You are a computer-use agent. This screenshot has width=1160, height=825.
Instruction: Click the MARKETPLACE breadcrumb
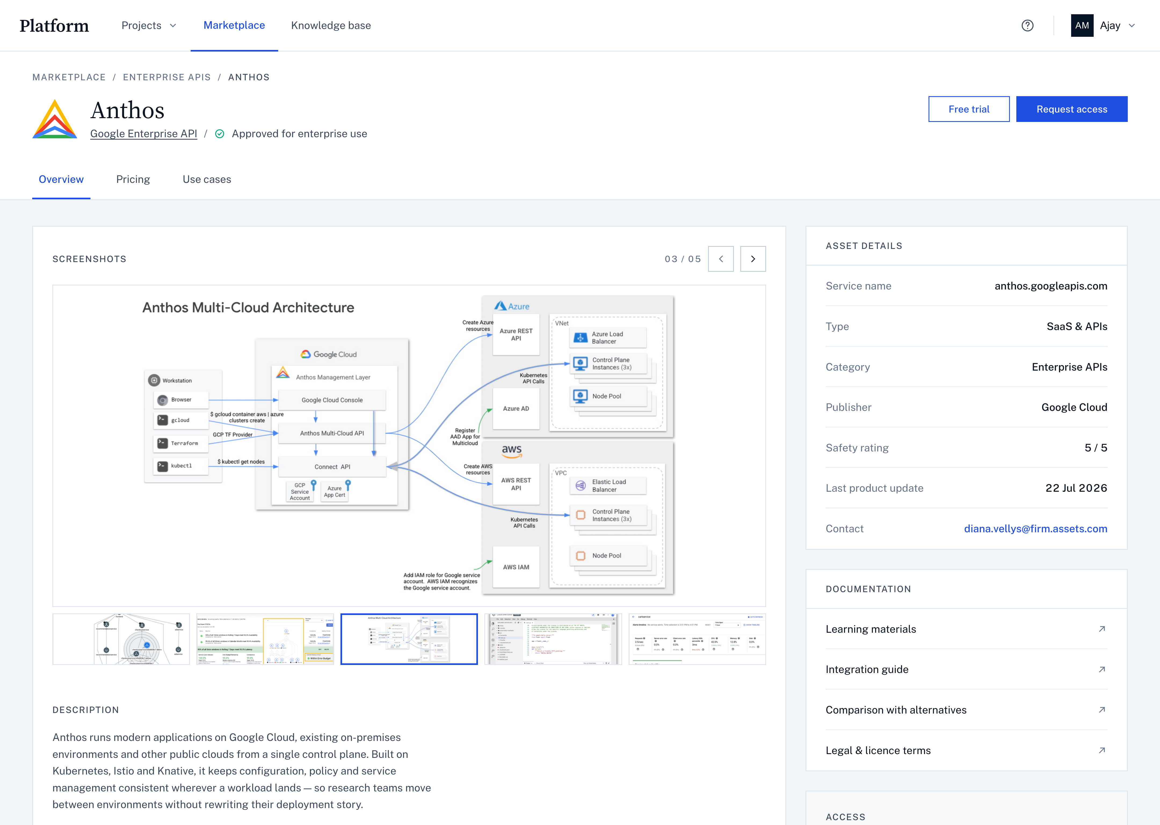click(x=69, y=77)
